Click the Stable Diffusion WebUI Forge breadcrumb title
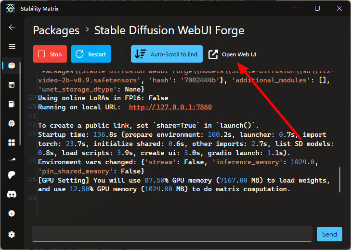 [x=169, y=30]
